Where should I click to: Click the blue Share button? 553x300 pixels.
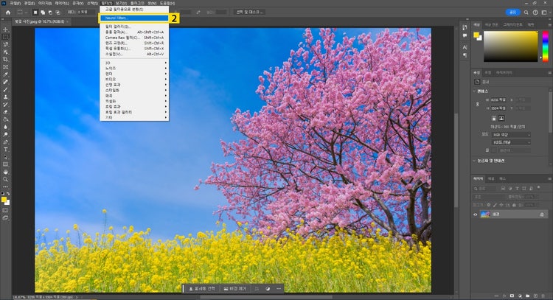click(x=512, y=12)
